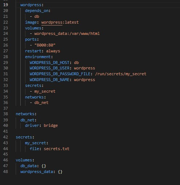Click line number 19 in the gutter
Screen dimensions: 180x185
[5, 5]
